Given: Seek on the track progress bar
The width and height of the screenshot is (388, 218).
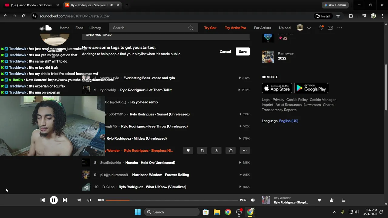Looking at the screenshot, I should pos(172,200).
